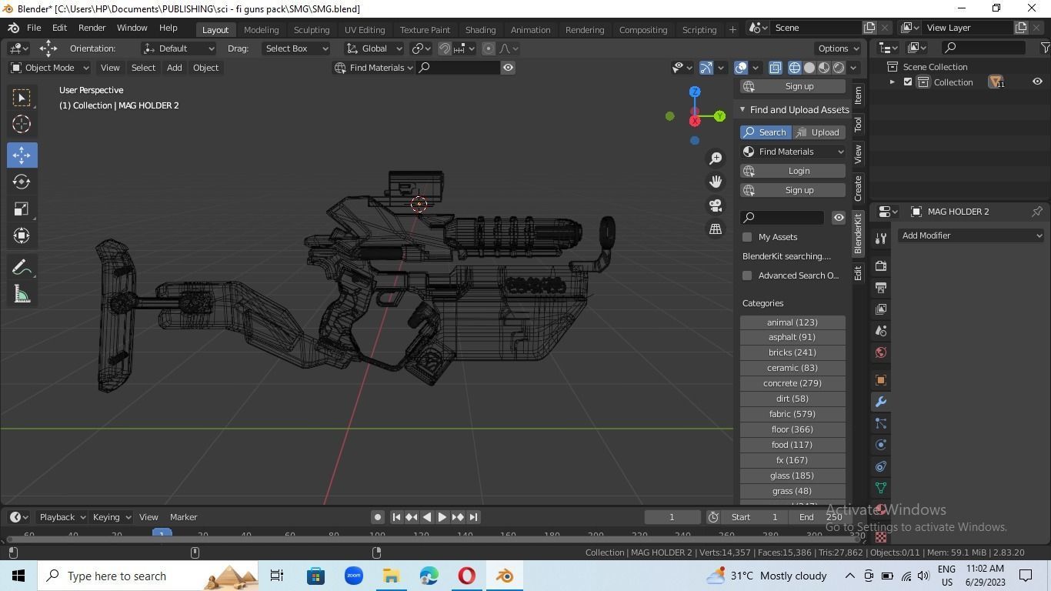Choose the Measure ruler tool
Screen dimensions: 1051x591
pos(22,294)
